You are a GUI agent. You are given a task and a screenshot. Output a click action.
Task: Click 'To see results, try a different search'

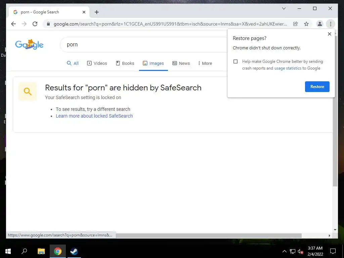point(93,109)
